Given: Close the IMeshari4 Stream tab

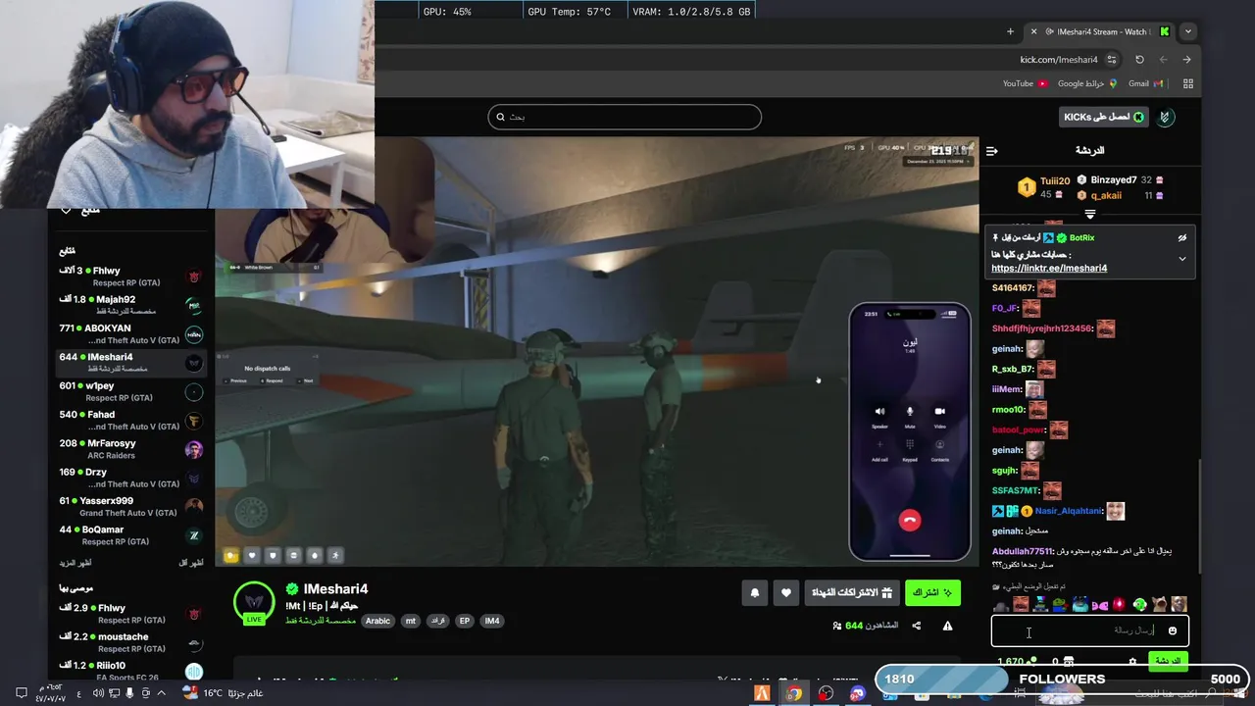Looking at the screenshot, I should click(x=1032, y=31).
